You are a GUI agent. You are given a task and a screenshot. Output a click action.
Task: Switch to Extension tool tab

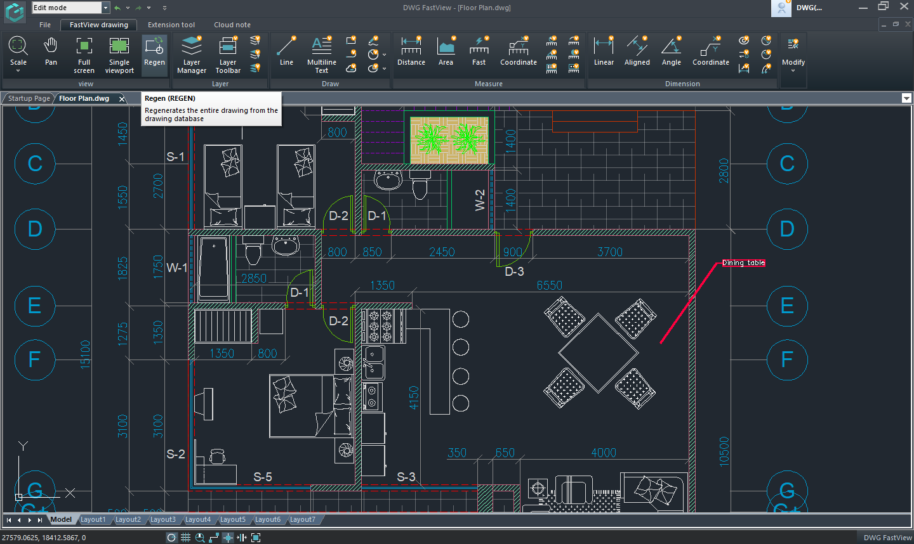coord(171,25)
